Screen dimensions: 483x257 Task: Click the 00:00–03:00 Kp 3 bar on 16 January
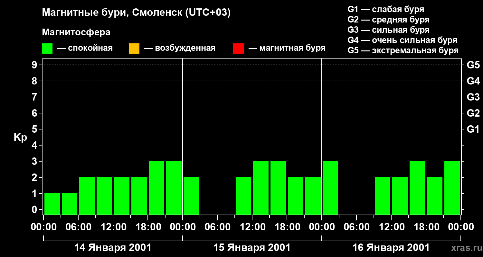coord(330,188)
